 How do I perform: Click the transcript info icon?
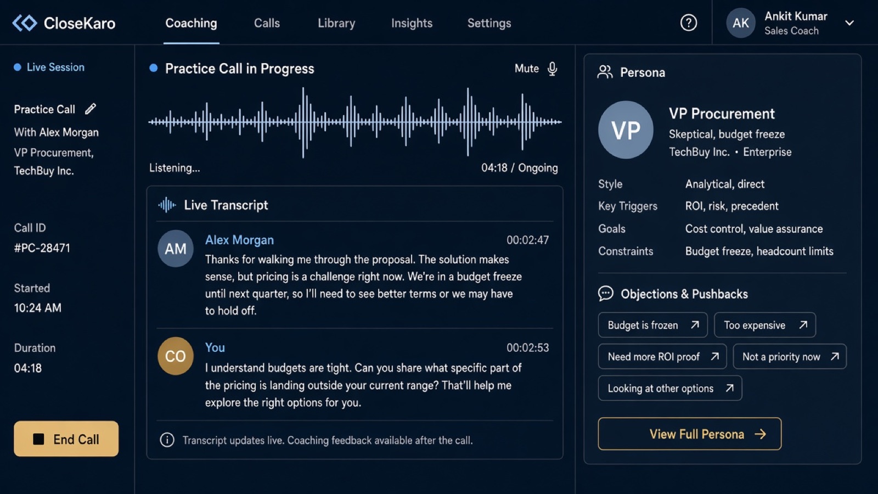167,440
